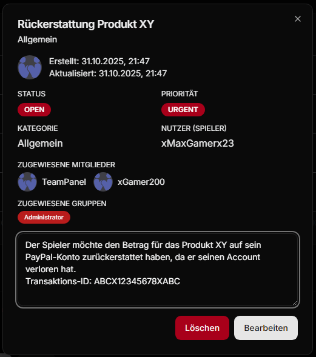Click the Erstellt date text
Viewport: 316px width, 357px height.
99,61
